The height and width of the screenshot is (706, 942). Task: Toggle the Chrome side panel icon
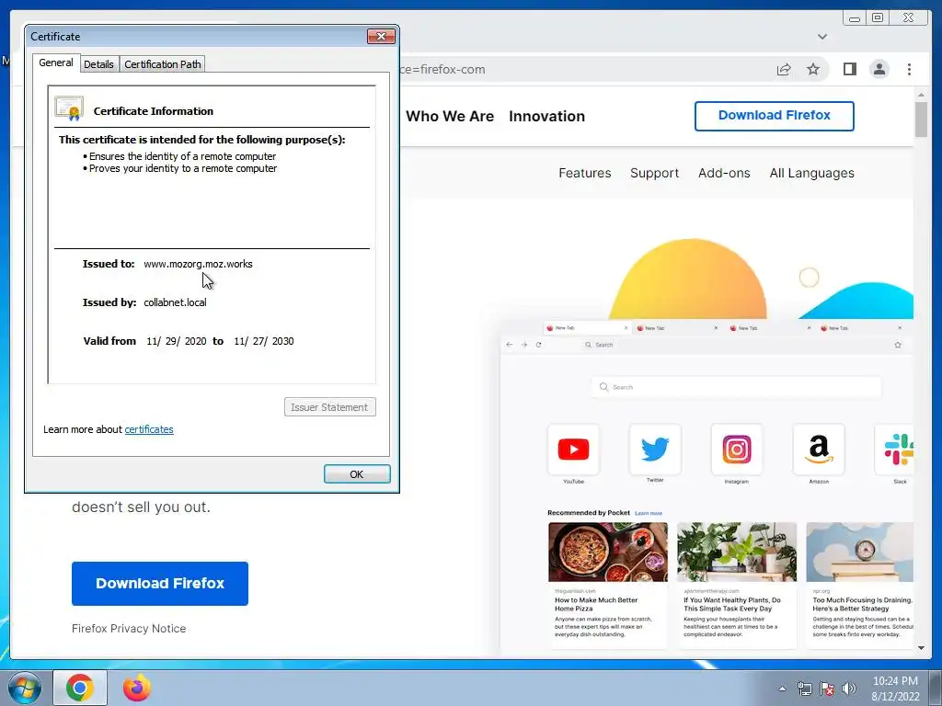pos(849,70)
